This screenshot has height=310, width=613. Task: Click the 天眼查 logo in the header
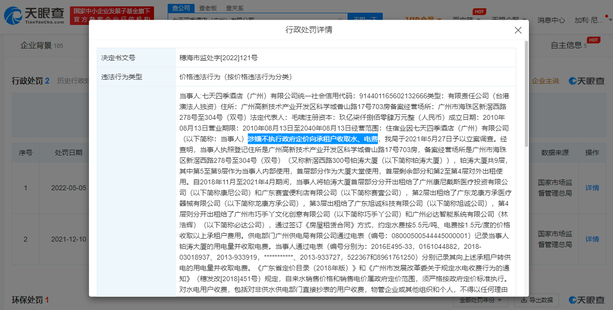(x=34, y=16)
